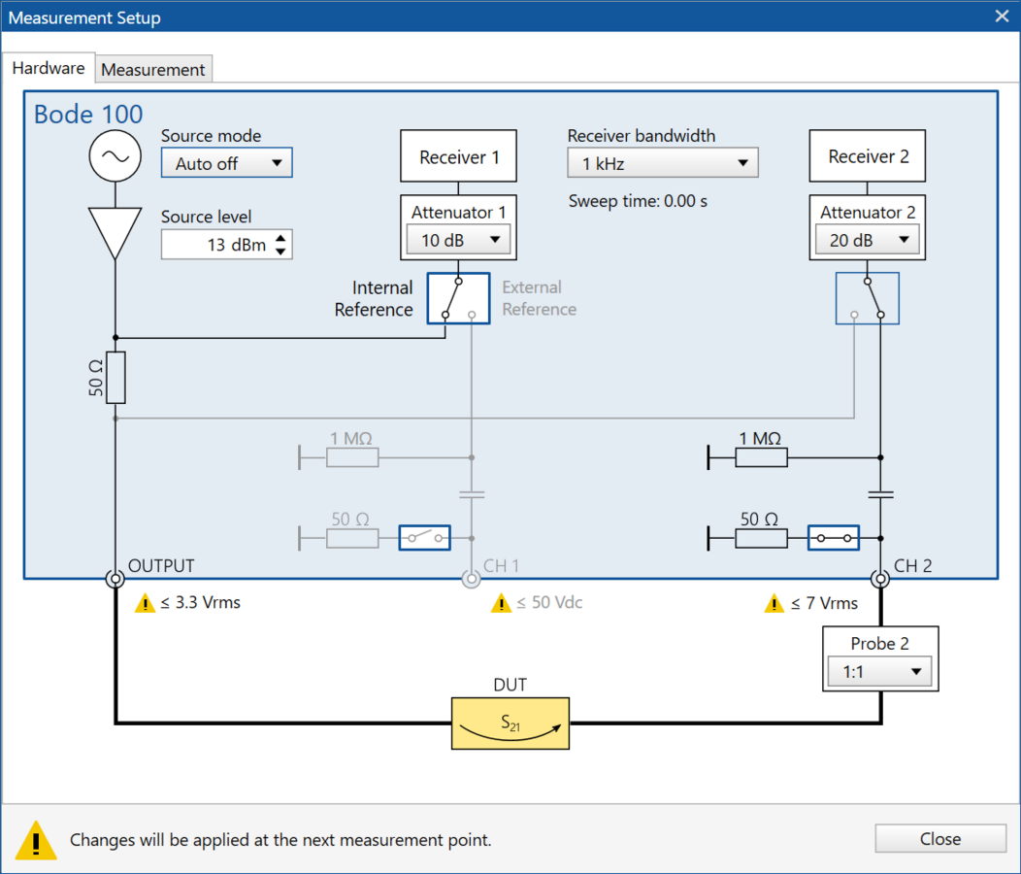Image resolution: width=1021 pixels, height=874 pixels.
Task: Click the Probe 2 label
Action: 879,643
